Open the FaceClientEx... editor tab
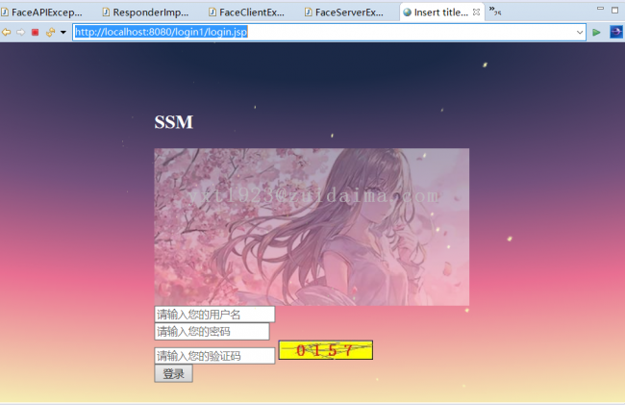This screenshot has width=625, height=405. coord(248,13)
